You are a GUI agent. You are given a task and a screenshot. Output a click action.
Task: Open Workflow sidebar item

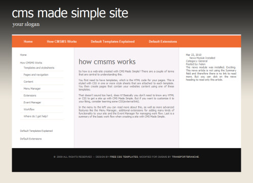click(29, 109)
